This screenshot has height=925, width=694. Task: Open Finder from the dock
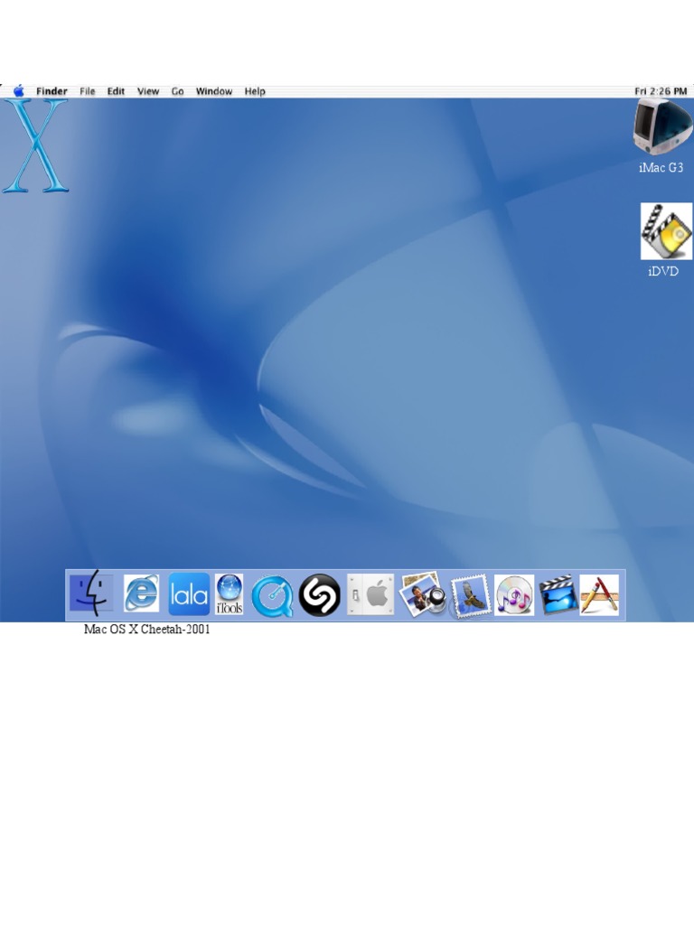[91, 594]
